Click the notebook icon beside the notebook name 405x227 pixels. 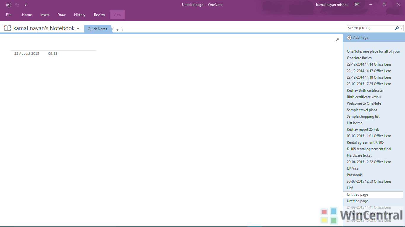pyautogui.click(x=7, y=28)
